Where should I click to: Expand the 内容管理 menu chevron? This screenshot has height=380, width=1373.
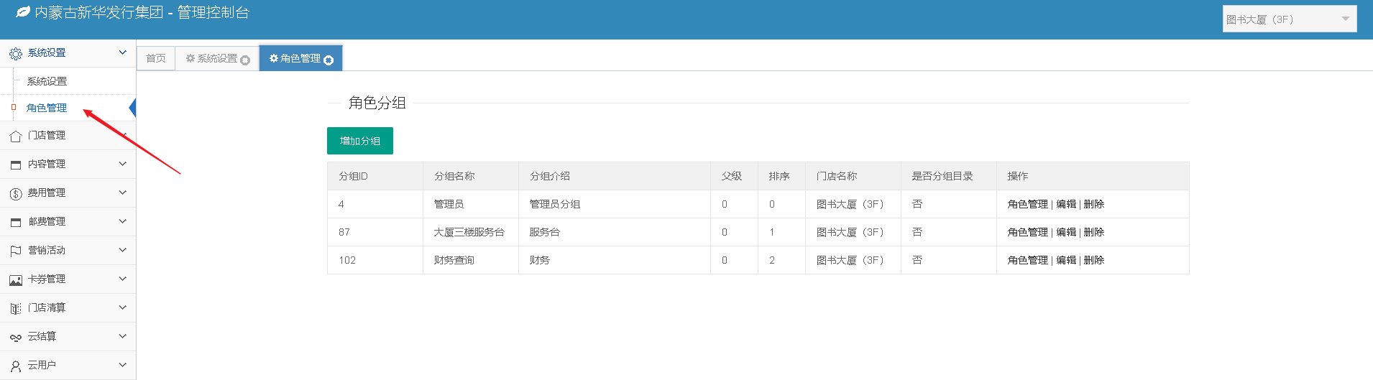[x=122, y=164]
